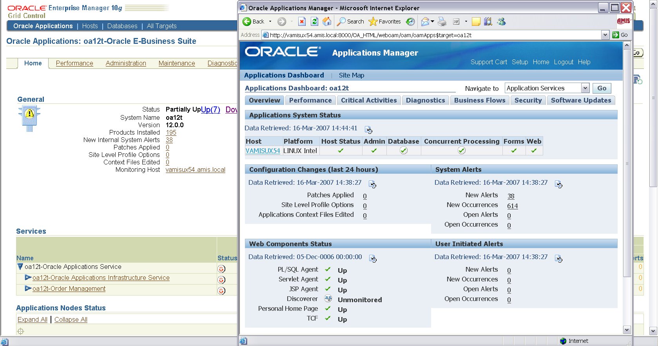Viewport: 658px width, 346px height.
Task: Open monitoring host vamisux54.amis.local link
Action: click(x=195, y=169)
